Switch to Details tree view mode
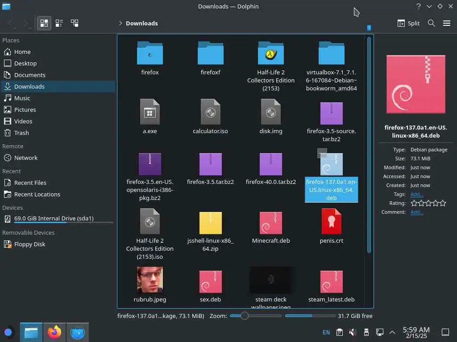457x342 pixels. coord(75,23)
